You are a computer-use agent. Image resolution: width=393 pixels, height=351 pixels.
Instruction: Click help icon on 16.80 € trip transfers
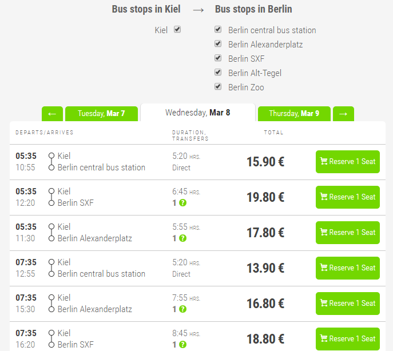tap(182, 309)
